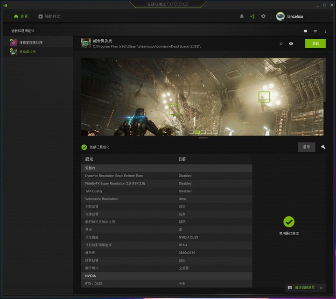Click the NVIDIA section header row
This screenshot has height=299, width=336.
click(167, 276)
